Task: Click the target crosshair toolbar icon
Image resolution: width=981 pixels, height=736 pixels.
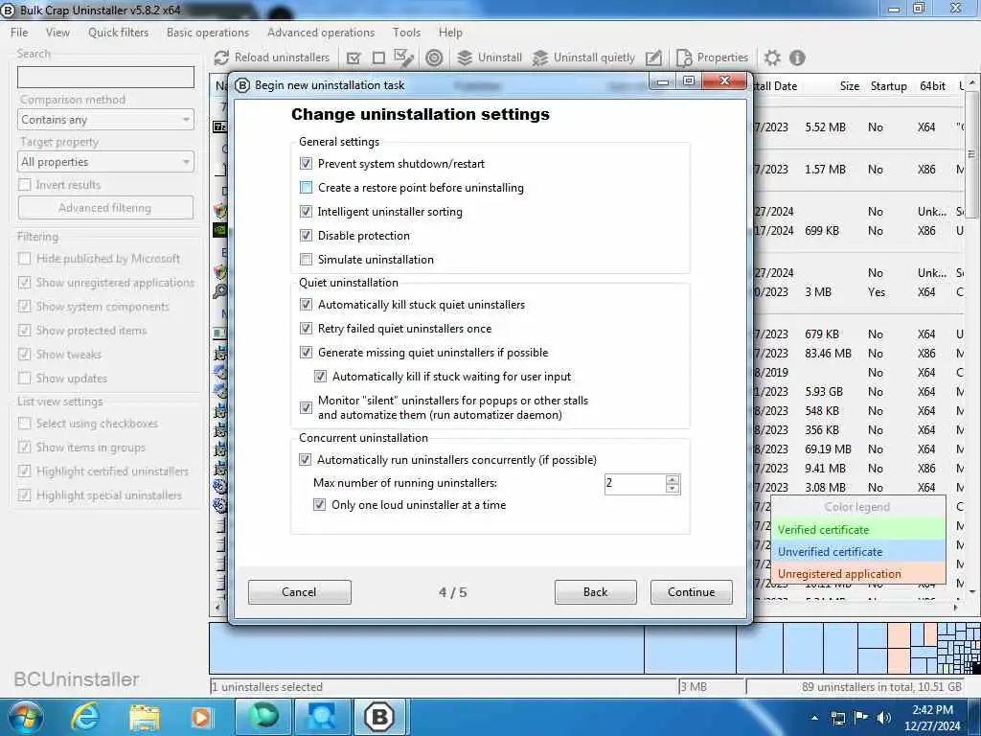Action: [434, 58]
